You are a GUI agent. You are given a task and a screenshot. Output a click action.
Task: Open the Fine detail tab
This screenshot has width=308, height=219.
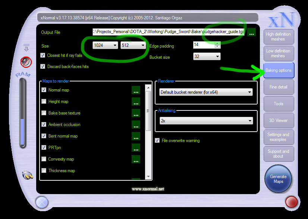click(278, 87)
